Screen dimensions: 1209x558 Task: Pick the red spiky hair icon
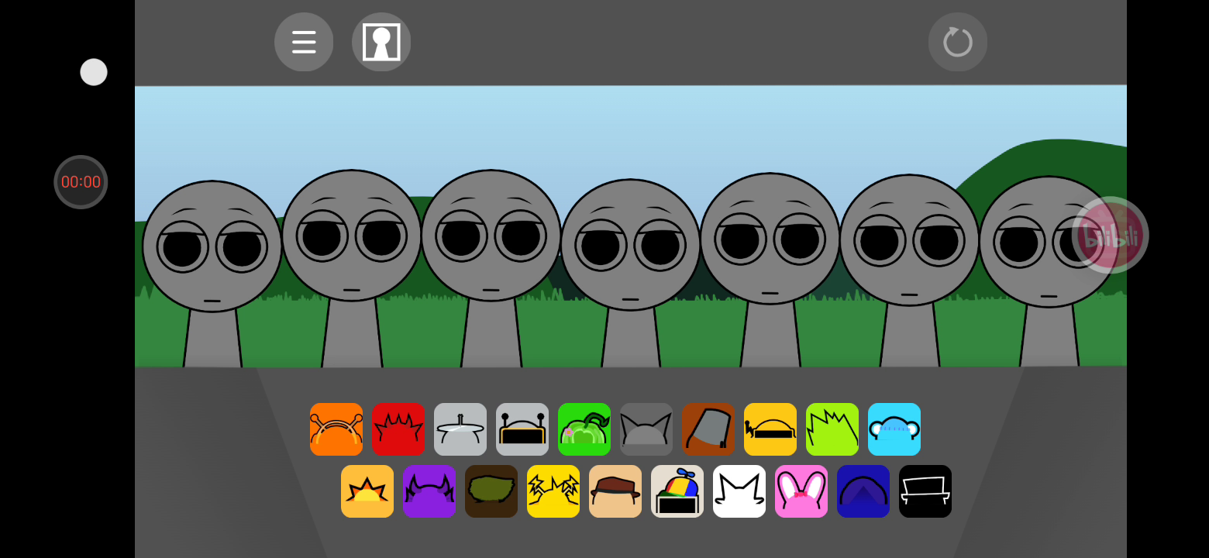398,429
